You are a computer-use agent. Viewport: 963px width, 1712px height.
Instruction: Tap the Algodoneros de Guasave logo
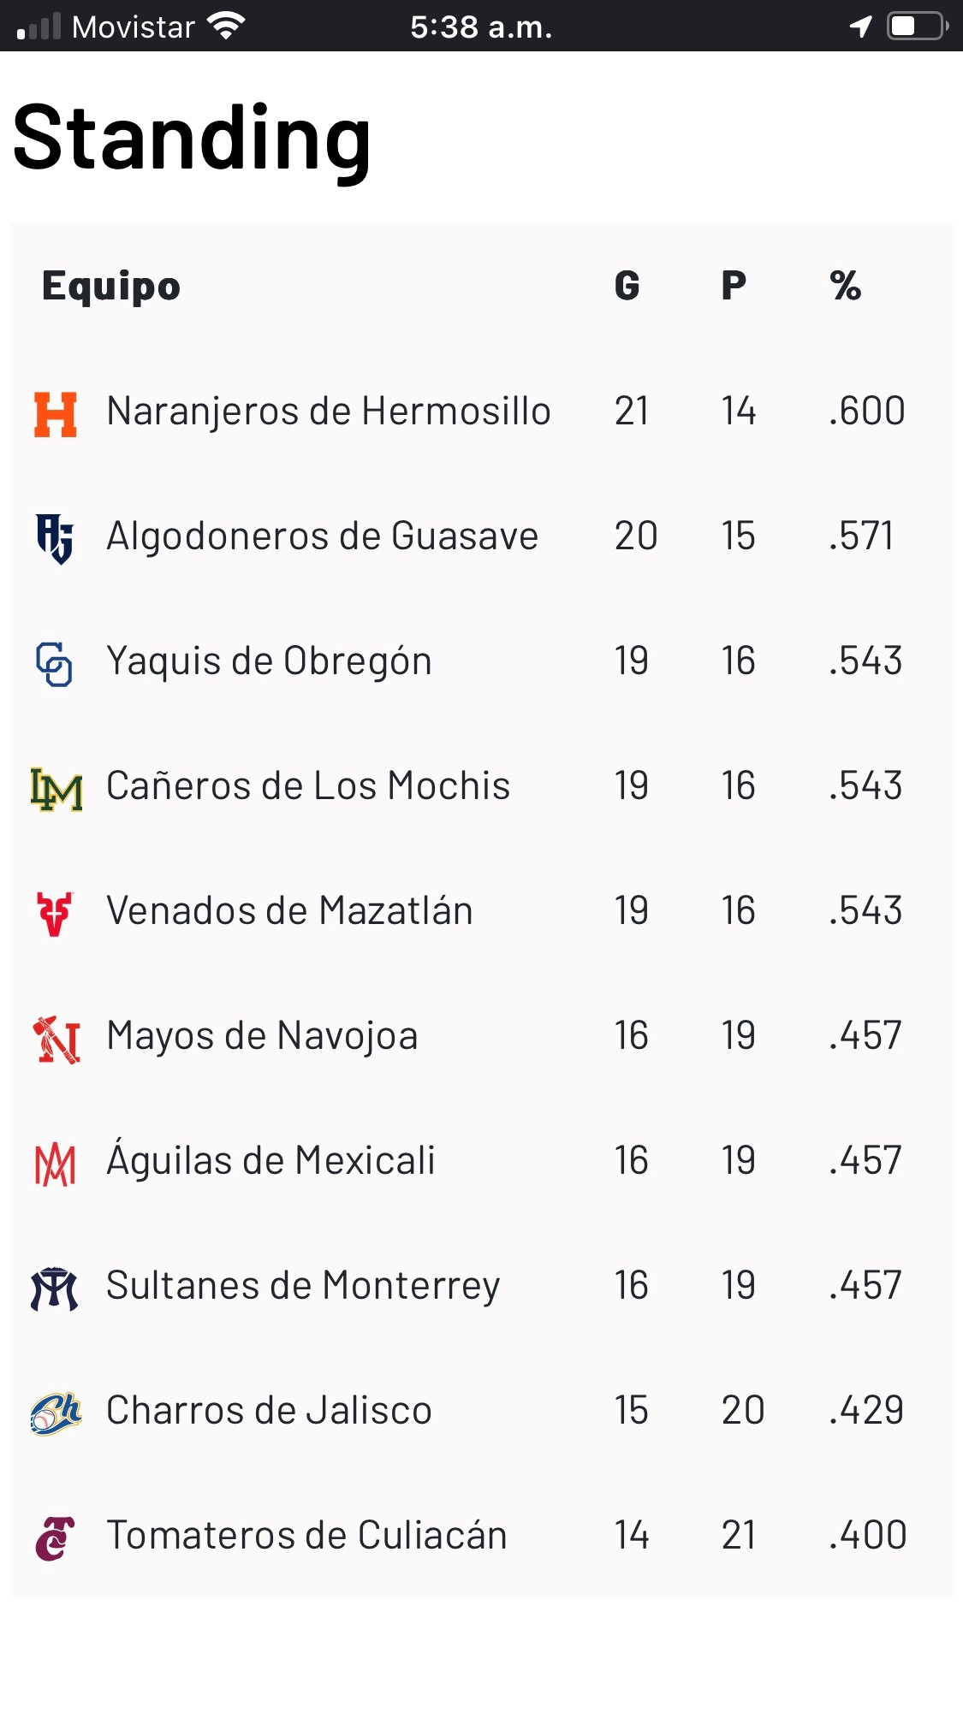(x=56, y=538)
